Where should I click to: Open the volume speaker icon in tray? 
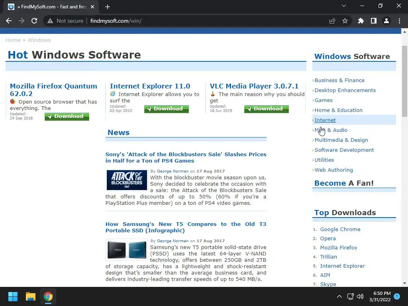pyautogui.click(x=360, y=296)
